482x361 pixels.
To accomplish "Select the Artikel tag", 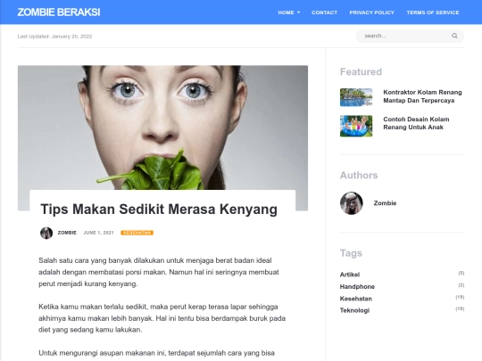I will (x=350, y=275).
